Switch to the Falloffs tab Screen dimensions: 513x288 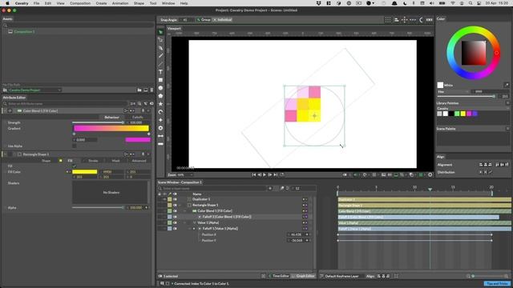pyautogui.click(x=138, y=118)
